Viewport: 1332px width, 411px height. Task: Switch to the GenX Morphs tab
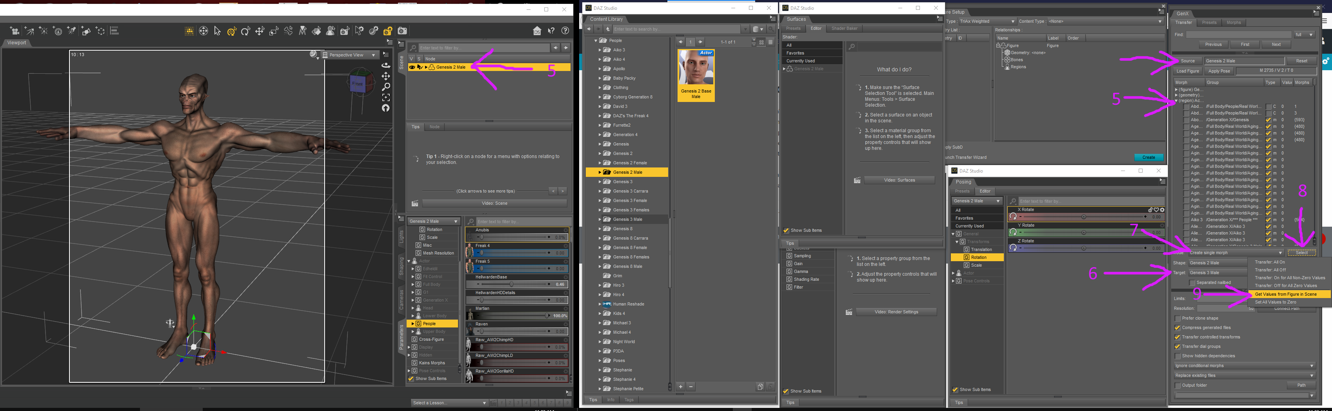coord(1234,23)
